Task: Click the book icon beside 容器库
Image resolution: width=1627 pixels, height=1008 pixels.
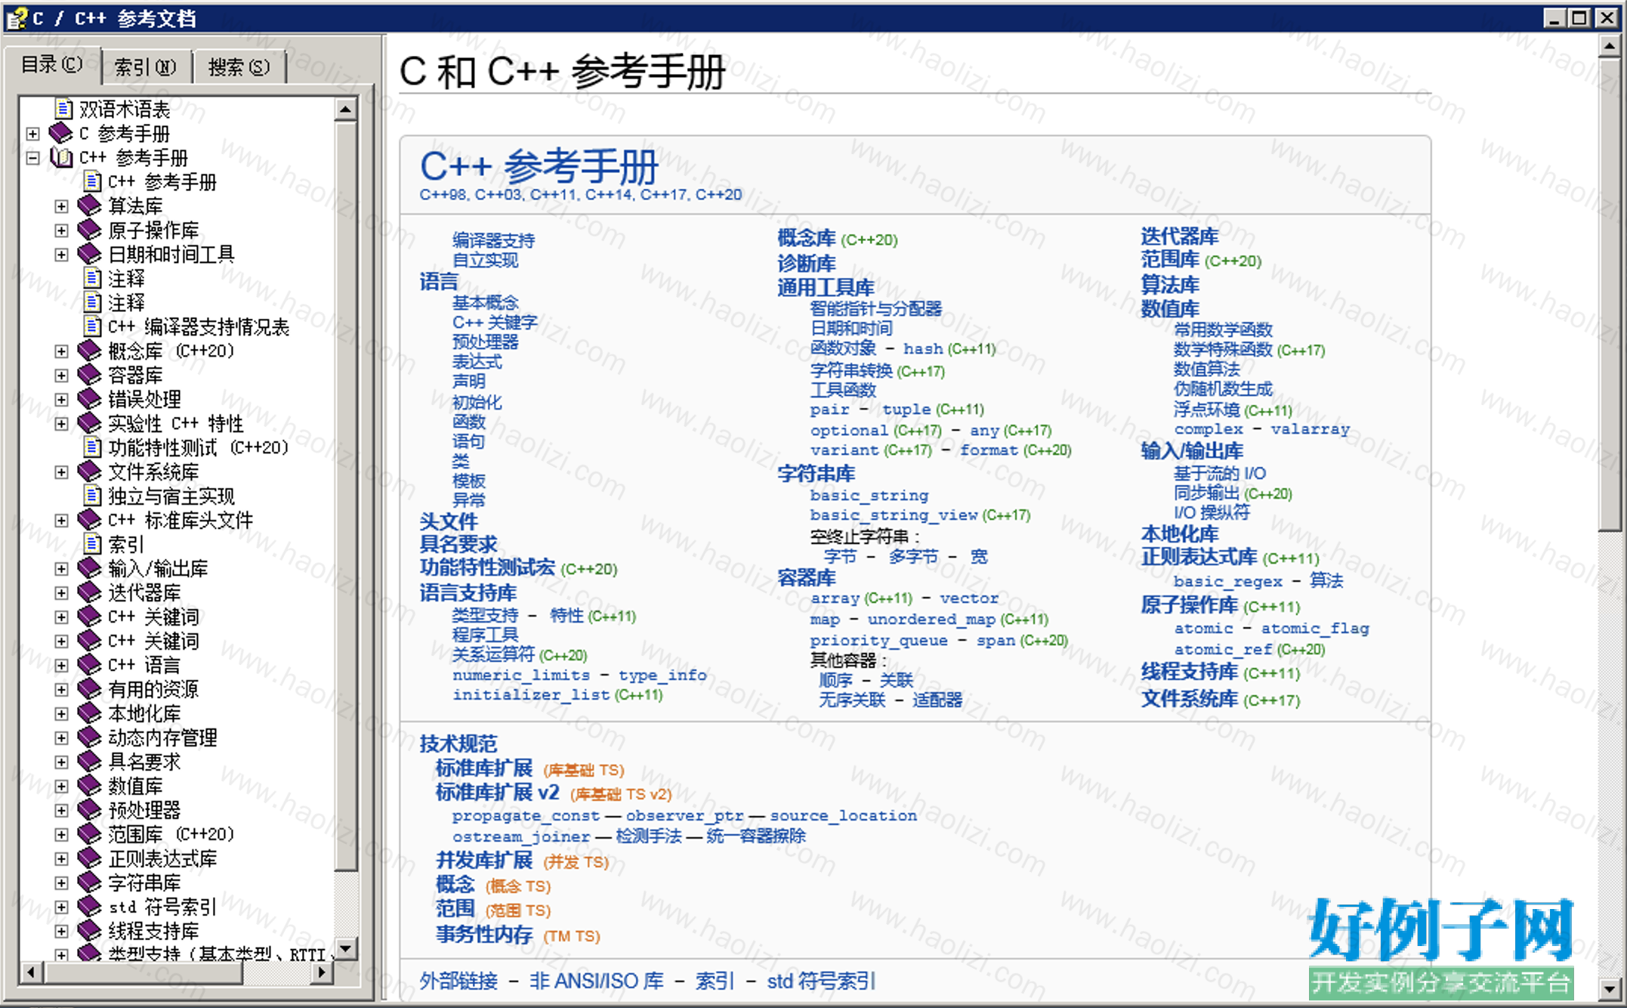Action: point(89,376)
